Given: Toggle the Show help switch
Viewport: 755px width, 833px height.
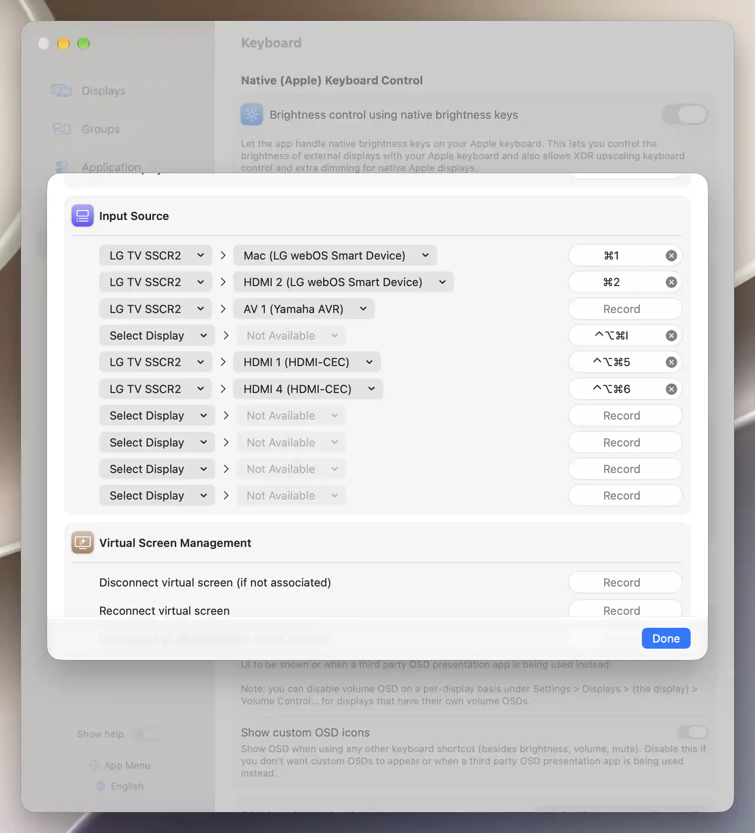Looking at the screenshot, I should 147,734.
